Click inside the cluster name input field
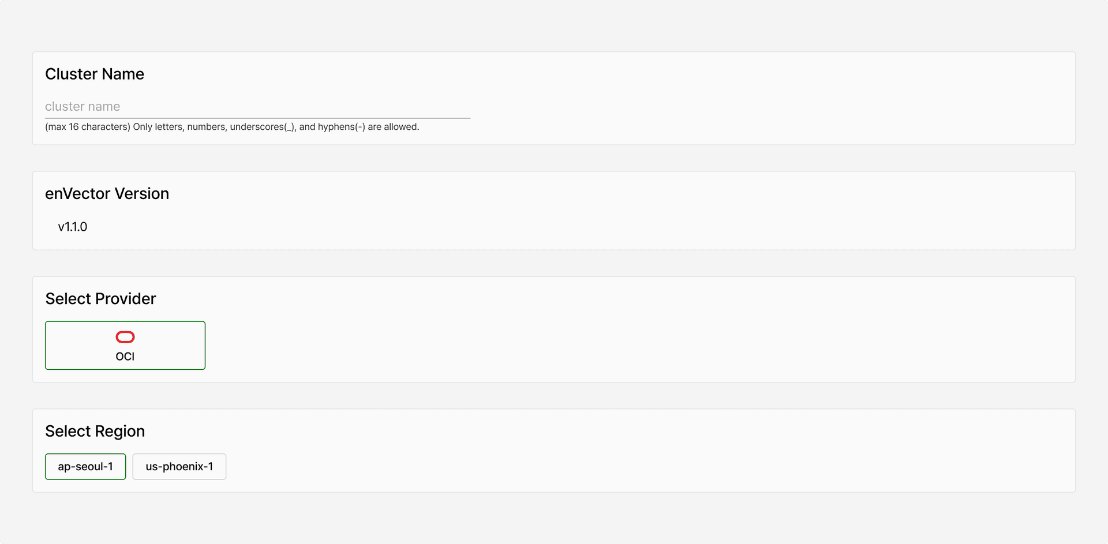 click(x=257, y=107)
